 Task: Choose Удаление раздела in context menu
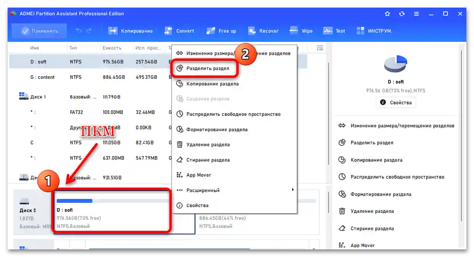208,145
